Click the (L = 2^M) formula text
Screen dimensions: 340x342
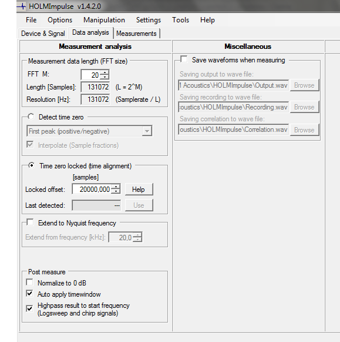[129, 87]
